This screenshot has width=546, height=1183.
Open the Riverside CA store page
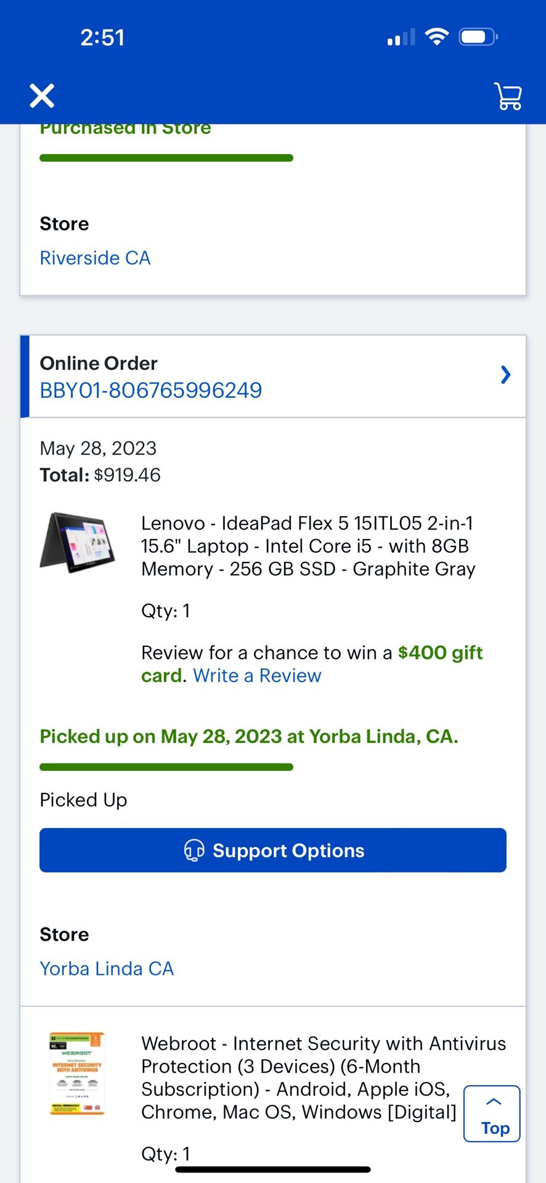(95, 258)
